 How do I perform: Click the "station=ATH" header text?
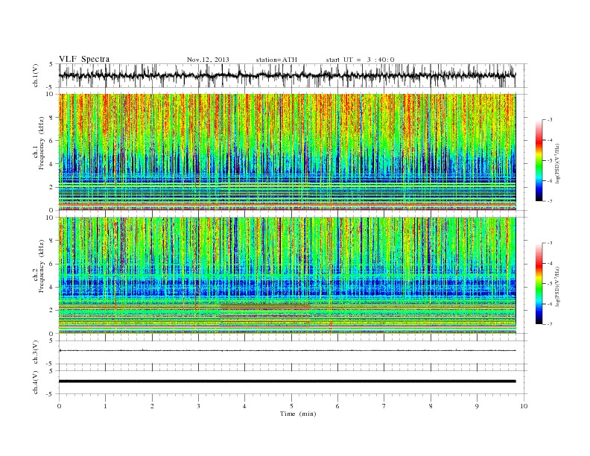tap(276, 60)
